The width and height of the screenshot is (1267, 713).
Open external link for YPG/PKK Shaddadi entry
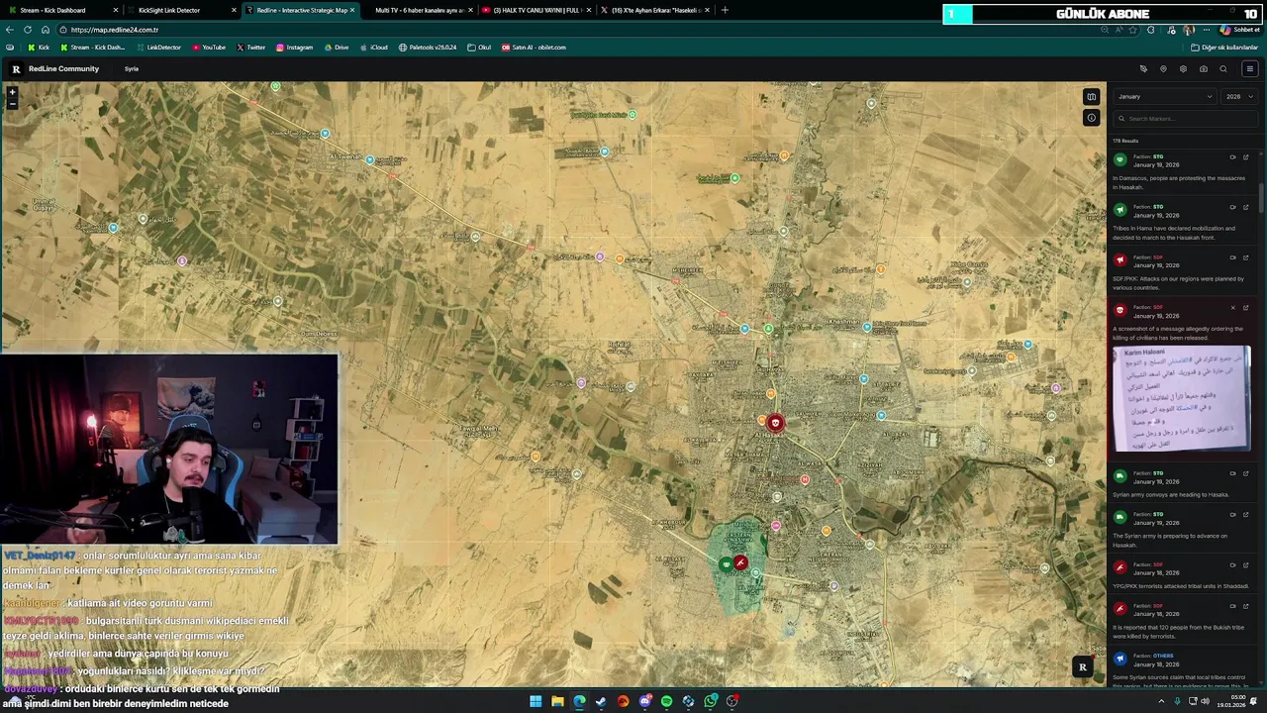tap(1245, 565)
